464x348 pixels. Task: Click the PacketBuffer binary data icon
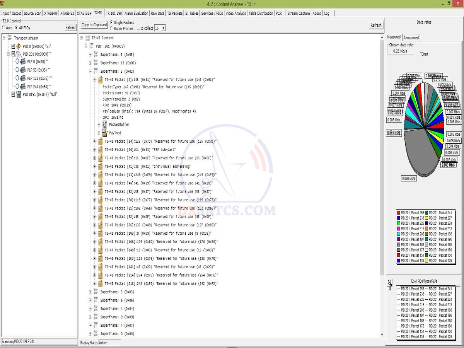(x=104, y=125)
